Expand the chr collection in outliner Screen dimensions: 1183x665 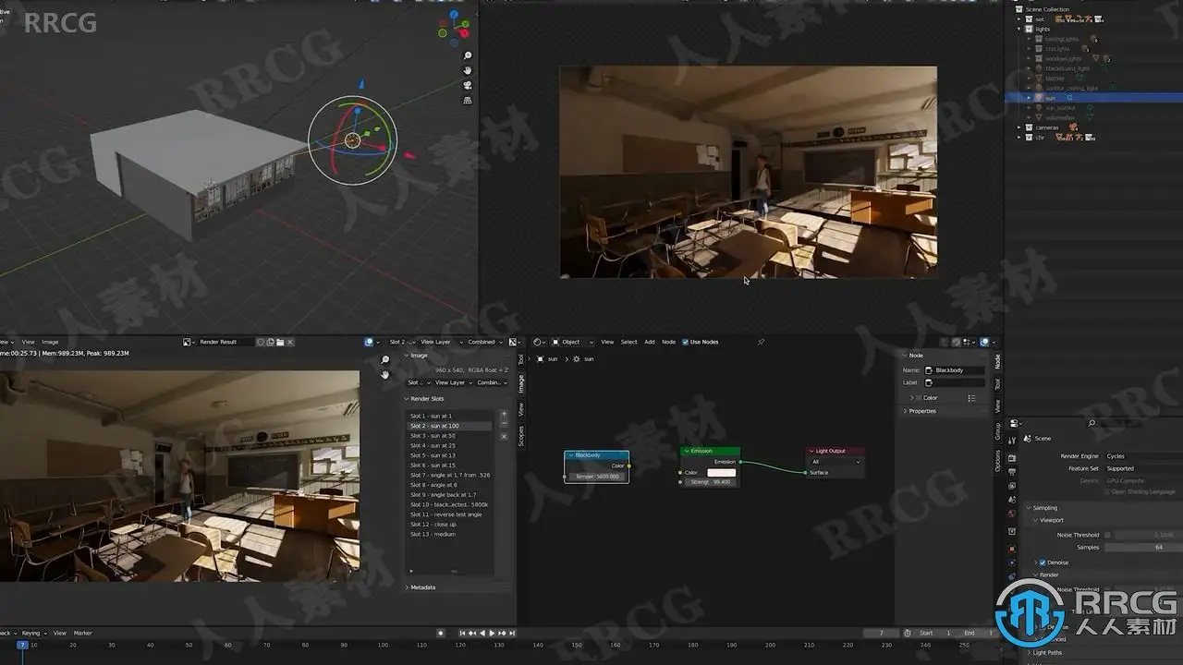[1019, 138]
